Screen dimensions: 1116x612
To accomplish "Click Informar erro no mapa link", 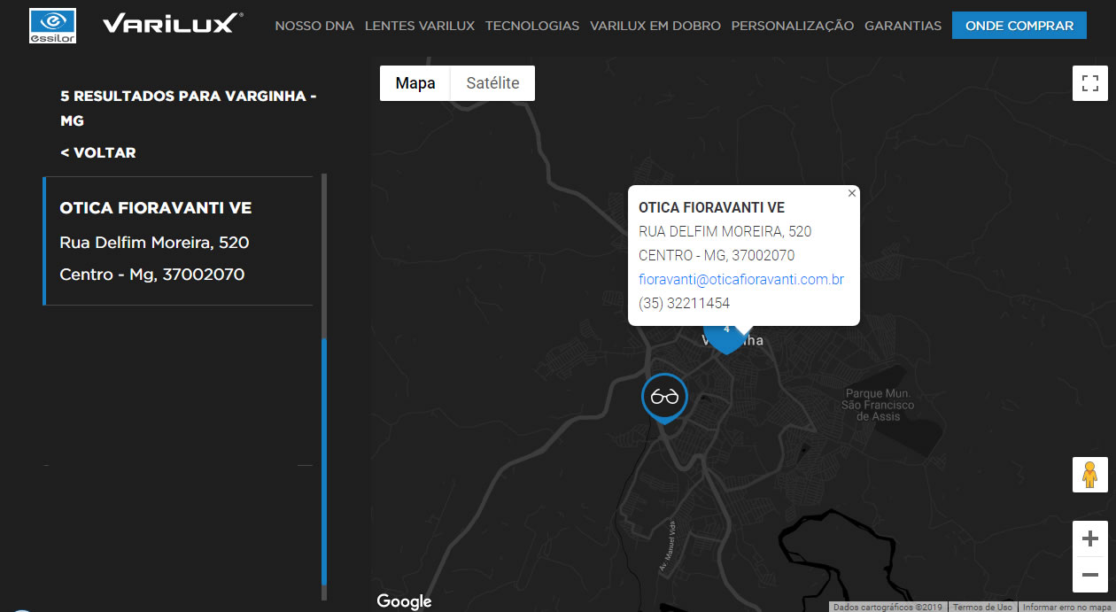I will click(1067, 607).
